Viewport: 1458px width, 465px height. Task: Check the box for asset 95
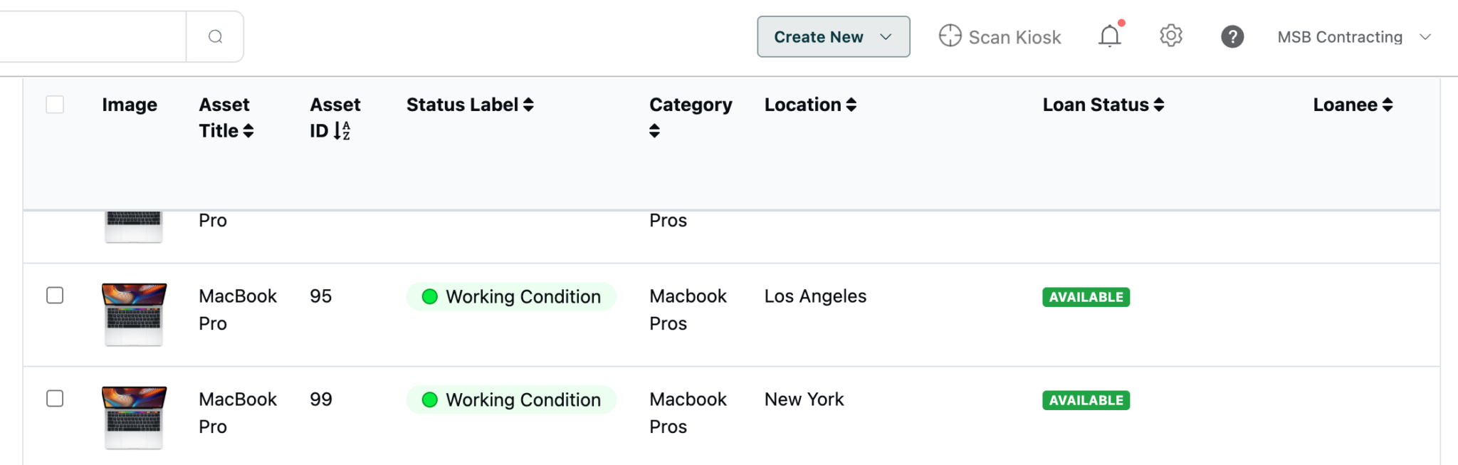55,296
